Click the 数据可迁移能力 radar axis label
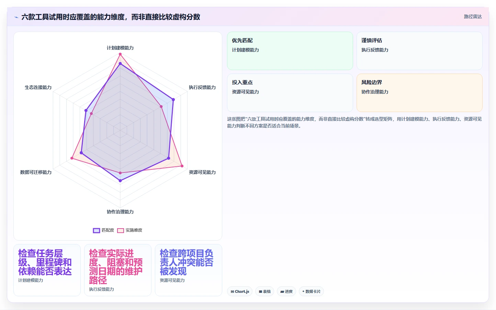 click(36, 172)
